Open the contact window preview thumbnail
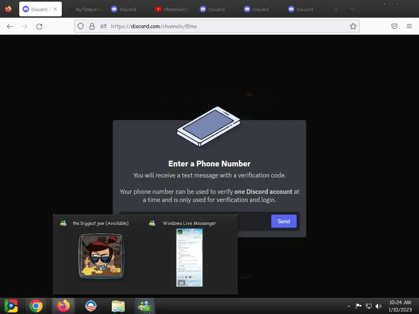 (101, 256)
